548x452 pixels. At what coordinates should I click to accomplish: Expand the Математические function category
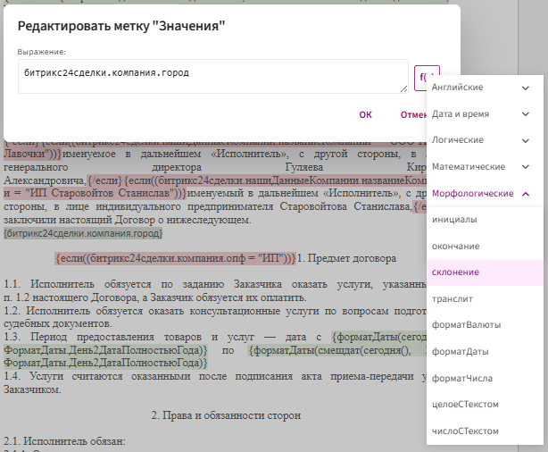pyautogui.click(x=481, y=167)
